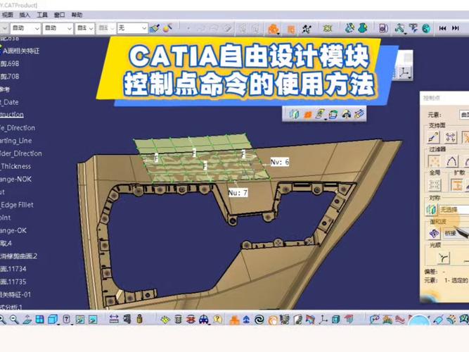This screenshot has height=352, width=469.
Task: Click the teal swirl analysis icon
Action: pos(349,28)
